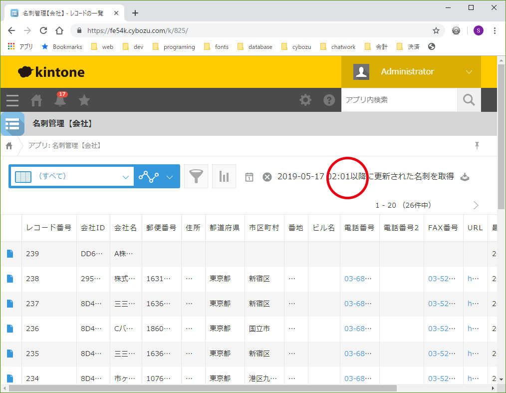Viewport: 506px width, 393px height.
Task: Click the app list icon beside 名刺管理
Action: pos(12,124)
